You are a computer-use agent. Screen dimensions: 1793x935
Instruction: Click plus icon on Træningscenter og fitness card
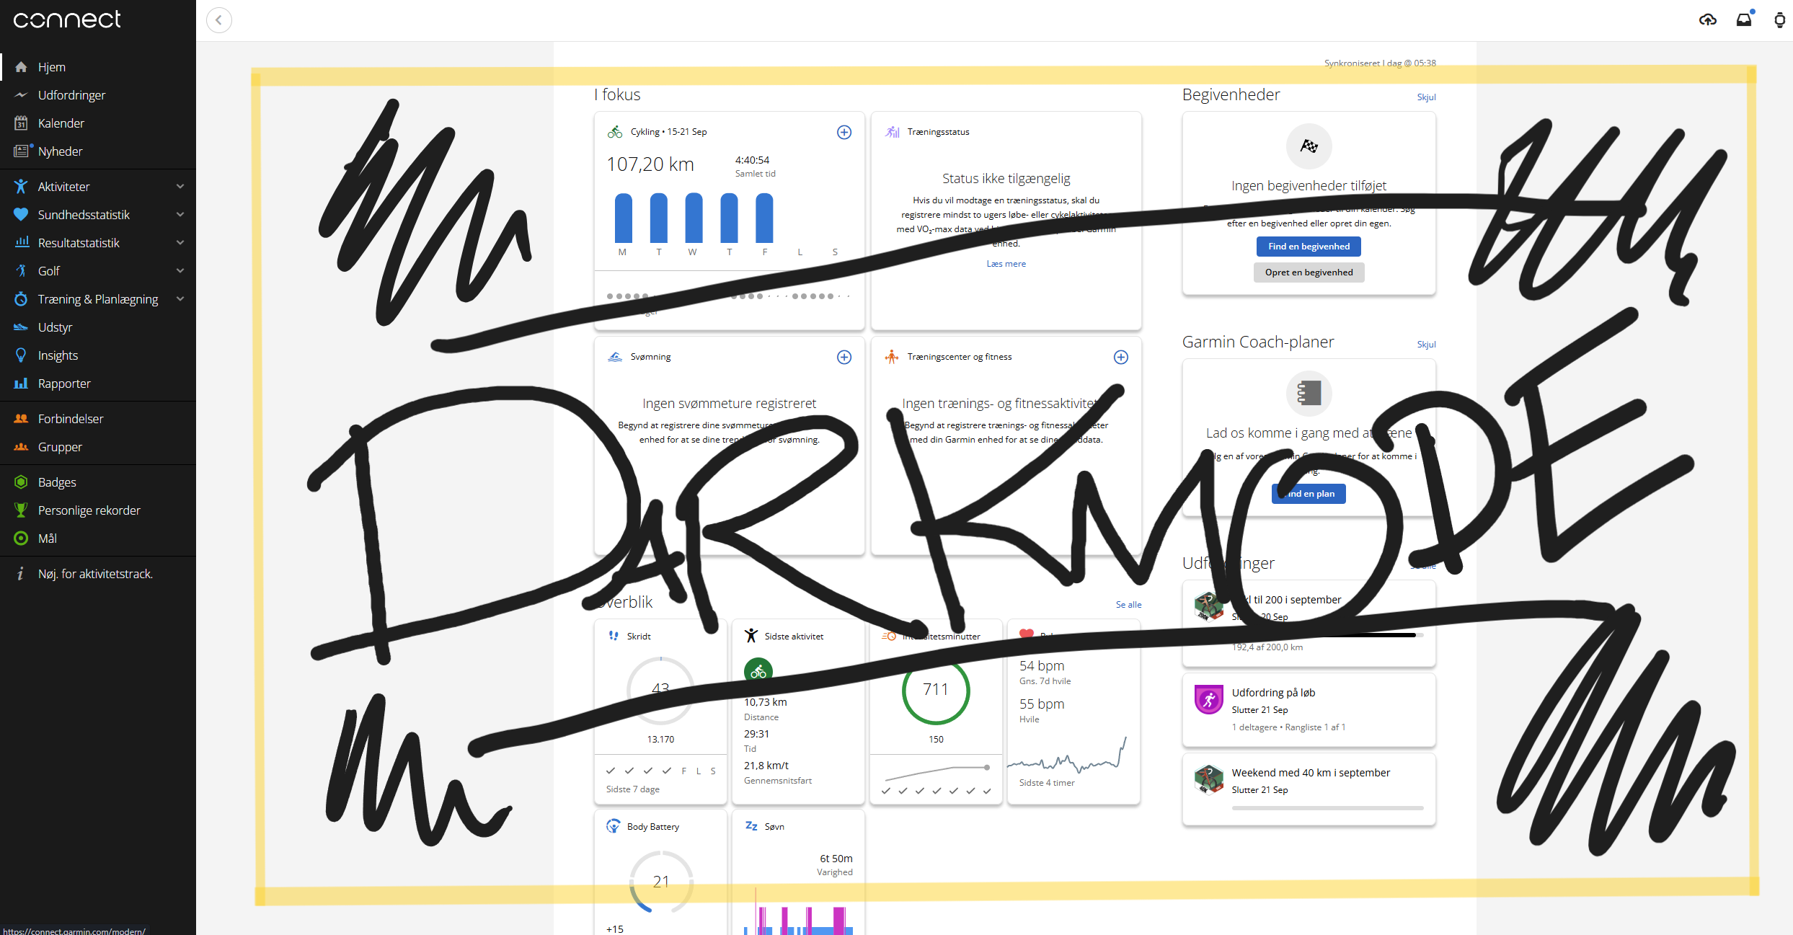[x=1121, y=357]
